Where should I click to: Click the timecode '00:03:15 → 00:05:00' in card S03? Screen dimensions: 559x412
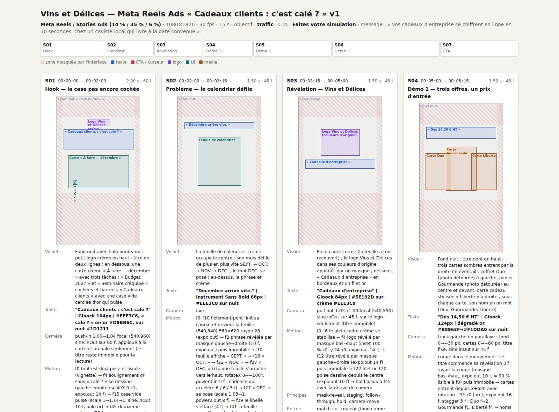(324, 81)
